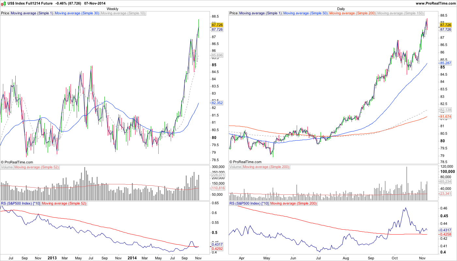Select Moving average (Simple 50) label
This screenshot has width=457, height=261.
pos(306,13)
